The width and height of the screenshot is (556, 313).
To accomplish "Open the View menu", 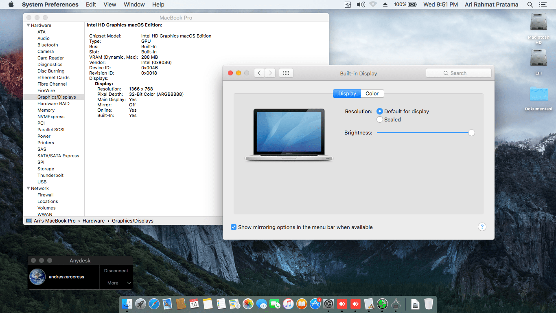I will (110, 4).
